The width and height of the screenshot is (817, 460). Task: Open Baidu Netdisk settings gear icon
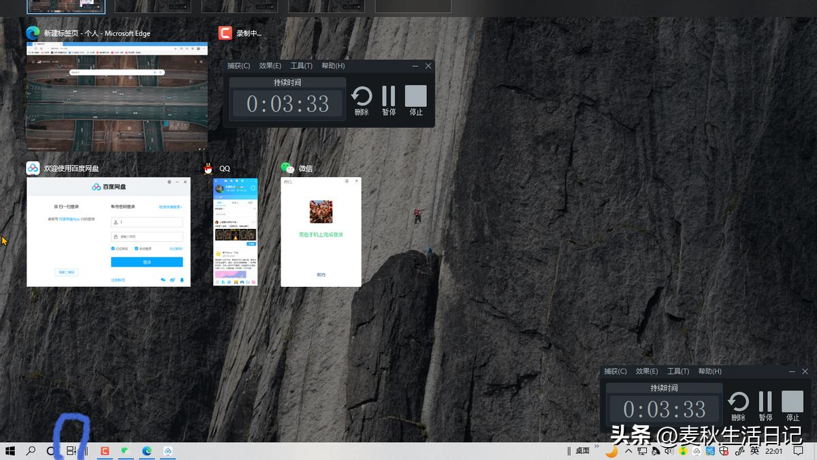[169, 182]
